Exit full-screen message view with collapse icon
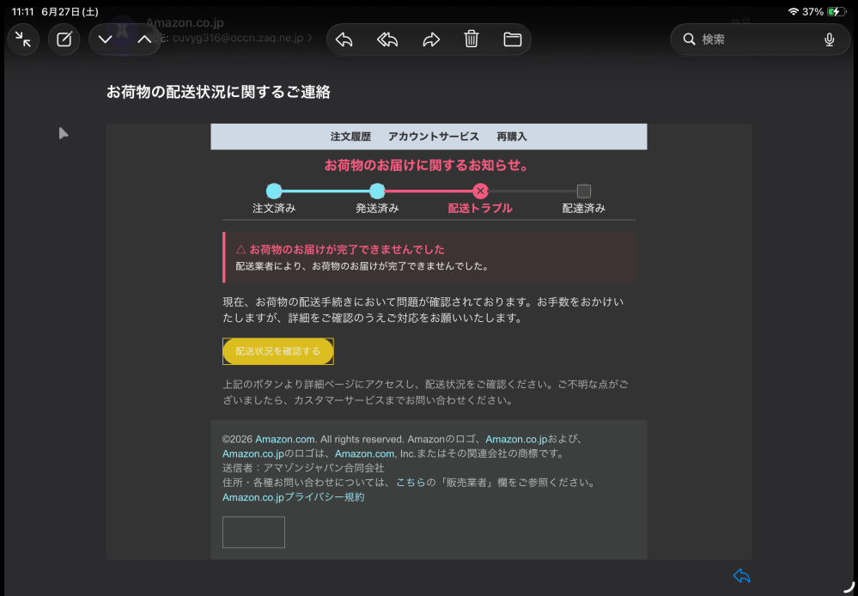The height and width of the screenshot is (596, 858). (x=23, y=40)
